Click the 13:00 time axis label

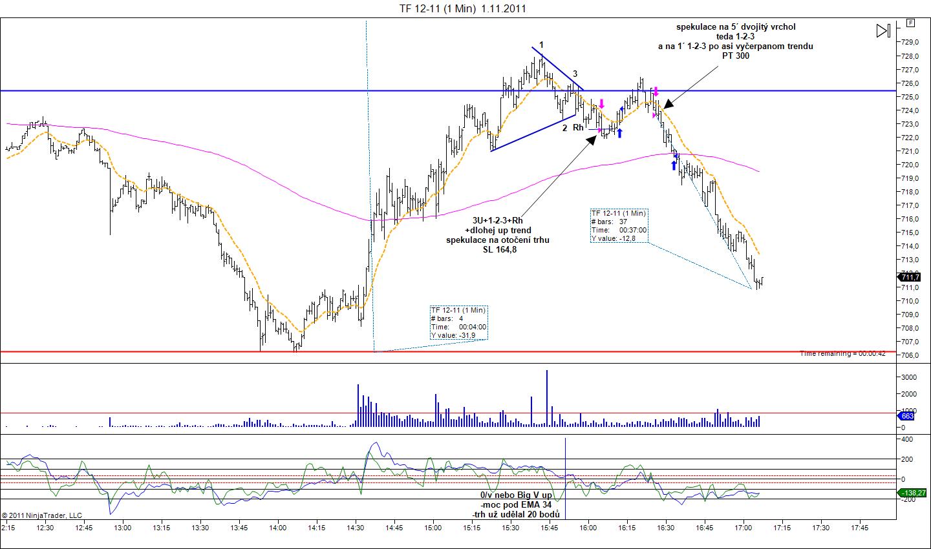click(123, 528)
